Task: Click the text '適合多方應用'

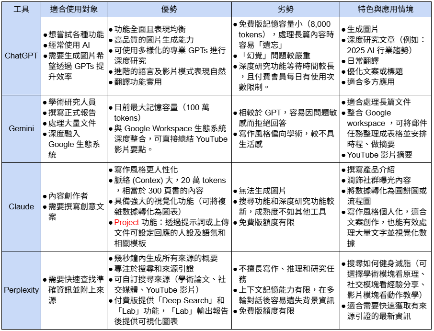Action: (371, 81)
